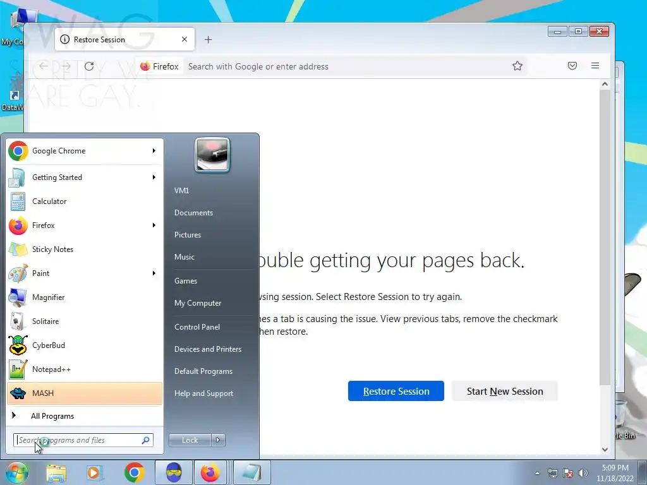Switch to the ninja-icon app in taskbar
The height and width of the screenshot is (485, 647).
coord(174,472)
